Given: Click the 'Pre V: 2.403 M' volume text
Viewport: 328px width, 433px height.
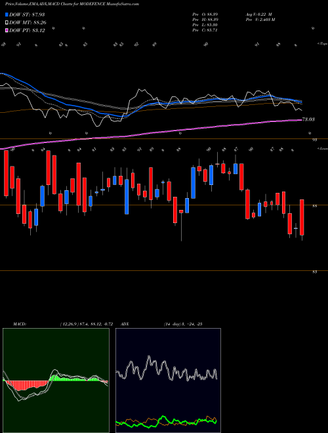Looking at the screenshot, I should [x=260, y=20].
